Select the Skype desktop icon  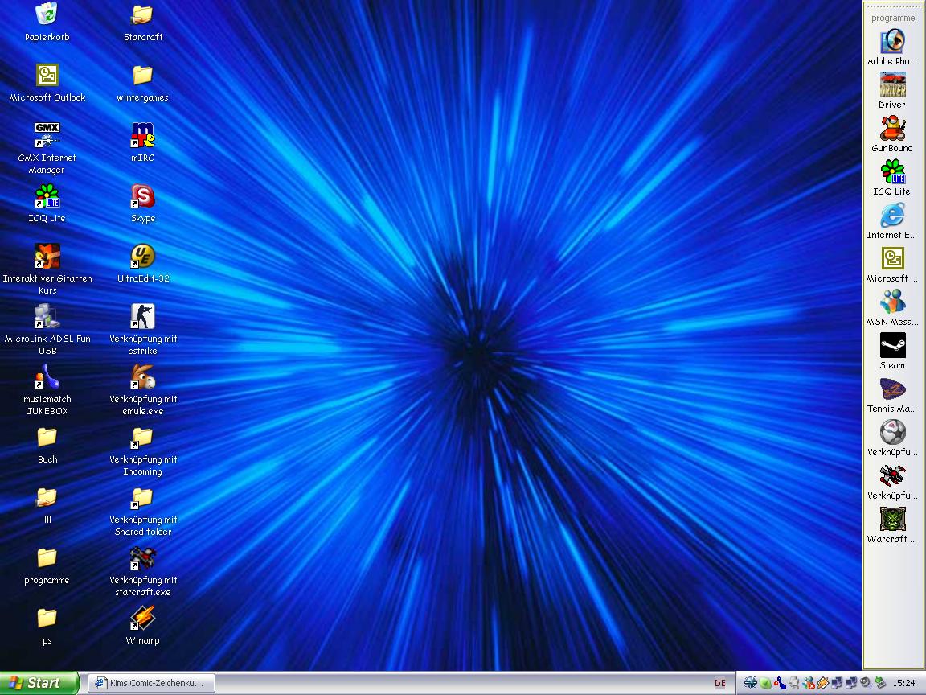142,196
